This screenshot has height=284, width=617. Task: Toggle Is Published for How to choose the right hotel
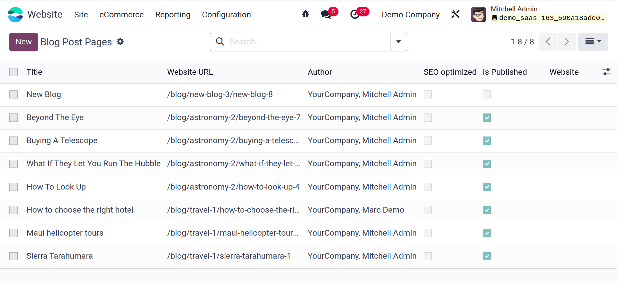tap(487, 210)
